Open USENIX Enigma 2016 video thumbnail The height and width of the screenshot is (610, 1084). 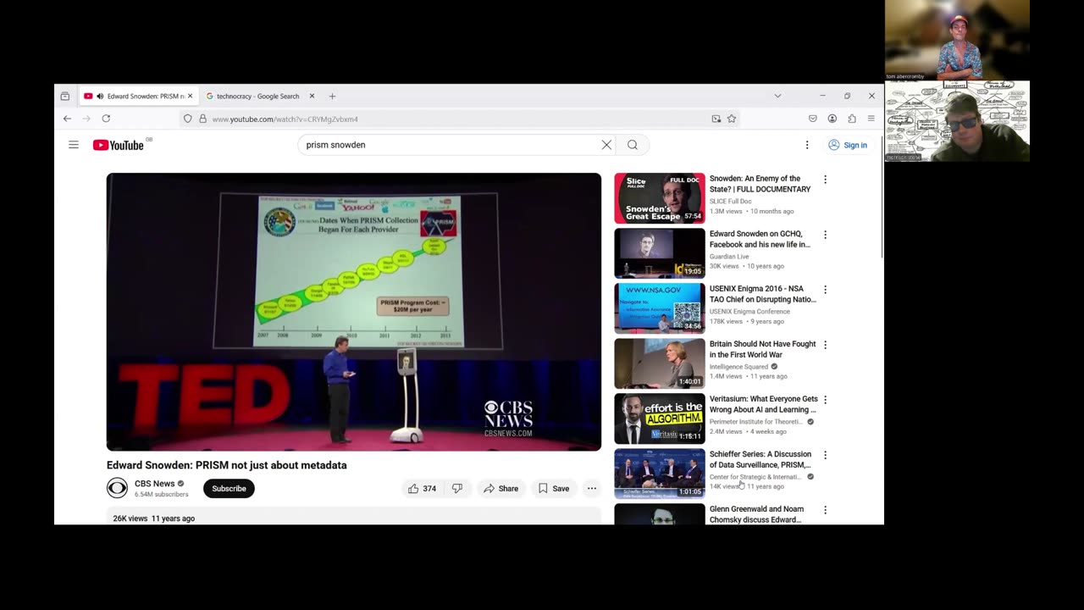tap(660, 308)
